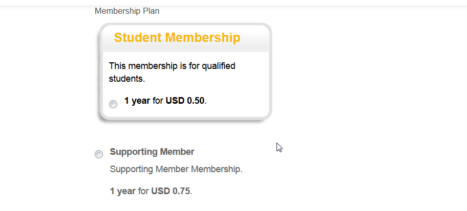Click '1 year' in the Supporting plan
The width and height of the screenshot is (467, 211).
click(123, 191)
